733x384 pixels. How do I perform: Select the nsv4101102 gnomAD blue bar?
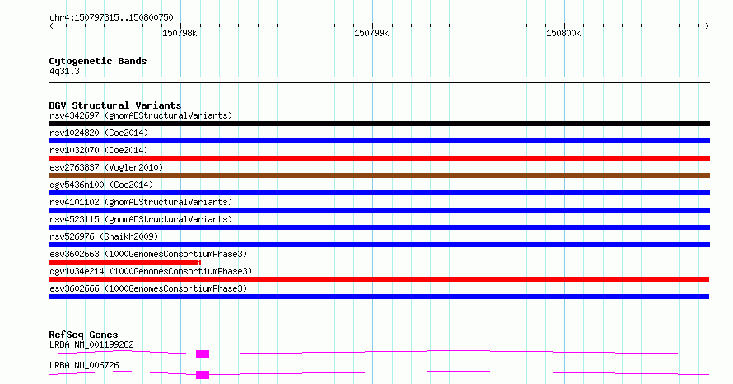[x=379, y=210]
